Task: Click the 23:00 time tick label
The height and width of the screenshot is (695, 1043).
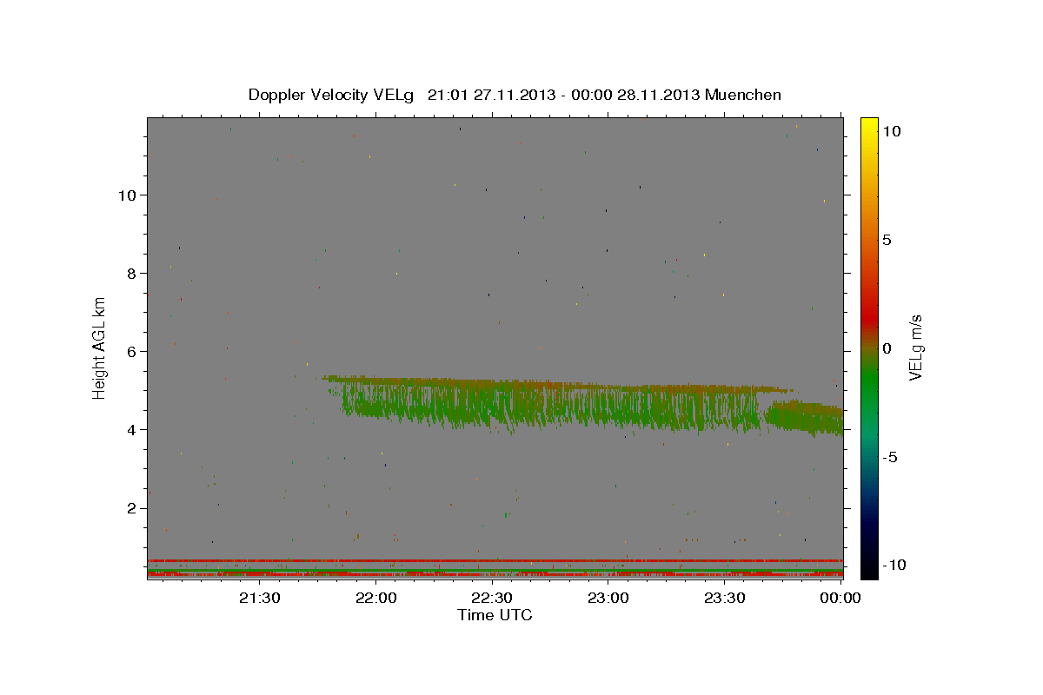Action: tap(608, 598)
